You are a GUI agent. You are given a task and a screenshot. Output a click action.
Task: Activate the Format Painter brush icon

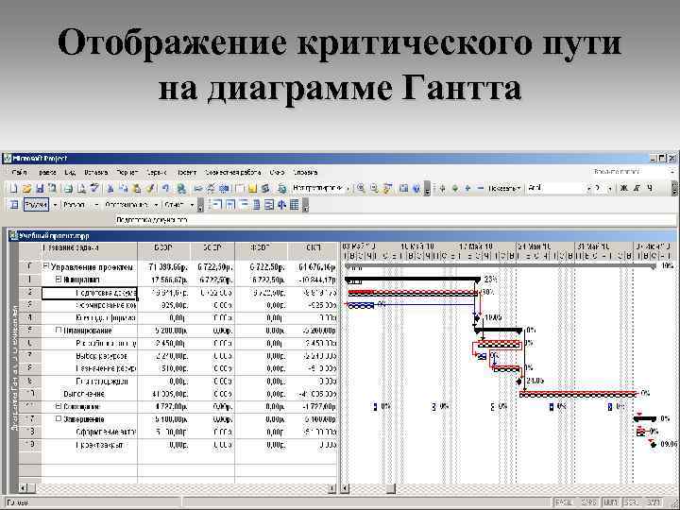click(149, 188)
